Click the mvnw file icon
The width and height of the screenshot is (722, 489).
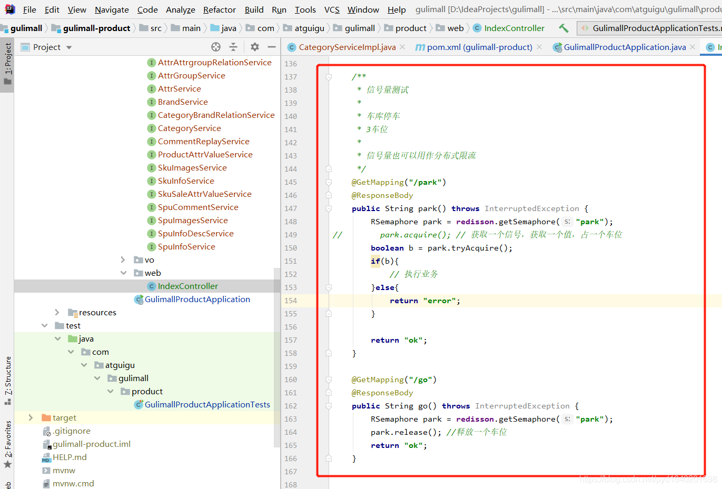coord(46,471)
